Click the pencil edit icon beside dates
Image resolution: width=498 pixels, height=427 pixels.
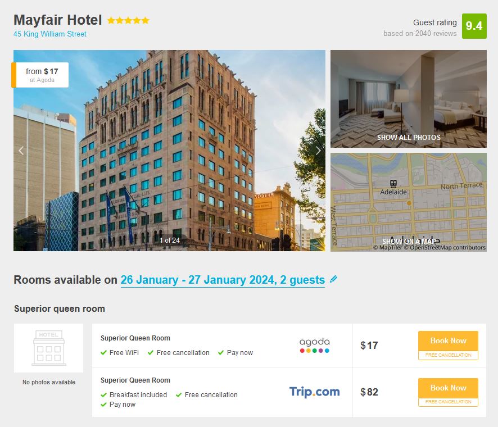(333, 279)
